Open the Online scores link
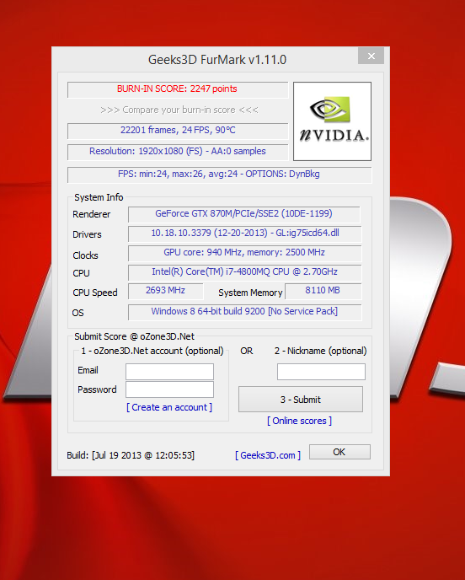 (299, 421)
